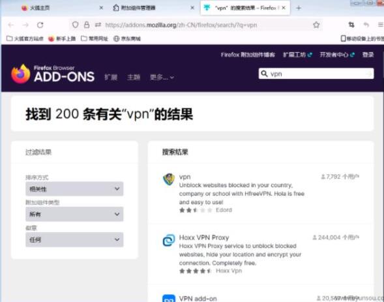The image size is (384, 302).
Task: Open the 附加组件类型 dropdown showing 所有
Action: 74,215
